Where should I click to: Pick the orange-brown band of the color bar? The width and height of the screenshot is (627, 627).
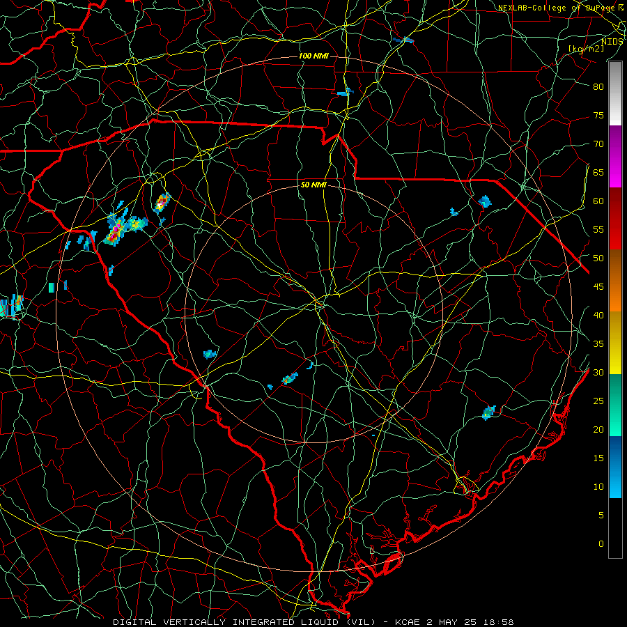(x=615, y=281)
